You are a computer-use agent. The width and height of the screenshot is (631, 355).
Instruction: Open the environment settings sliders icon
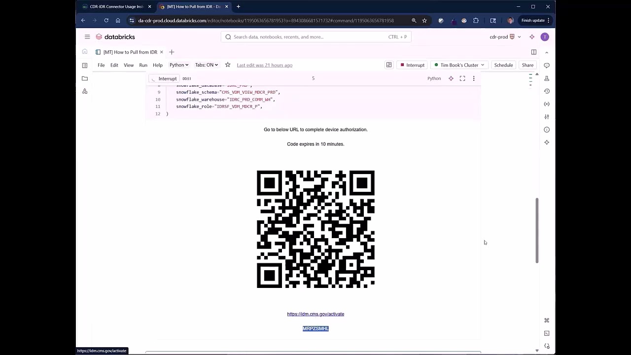pyautogui.click(x=547, y=117)
